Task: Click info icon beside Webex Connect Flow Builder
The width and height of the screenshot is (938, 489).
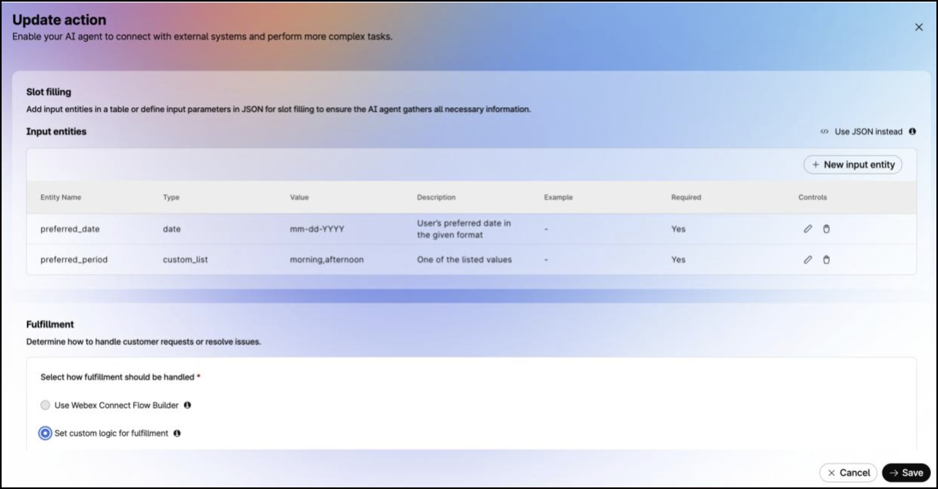Action: pyautogui.click(x=187, y=405)
